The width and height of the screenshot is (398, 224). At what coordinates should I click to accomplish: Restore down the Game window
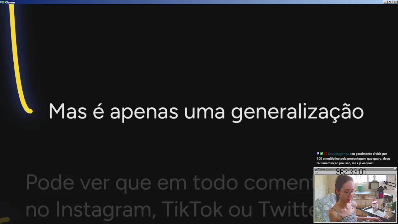tap(390, 2)
